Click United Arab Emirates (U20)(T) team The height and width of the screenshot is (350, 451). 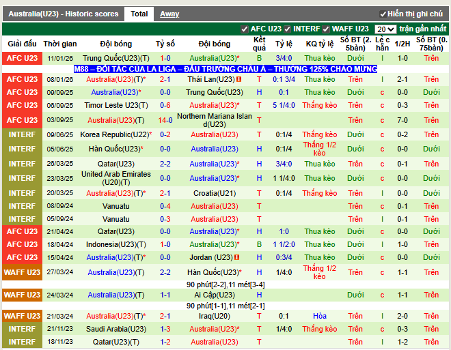click(116, 178)
